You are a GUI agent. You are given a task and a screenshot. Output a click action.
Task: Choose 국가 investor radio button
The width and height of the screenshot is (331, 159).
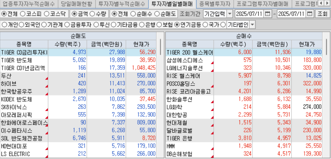(x=205, y=25)
